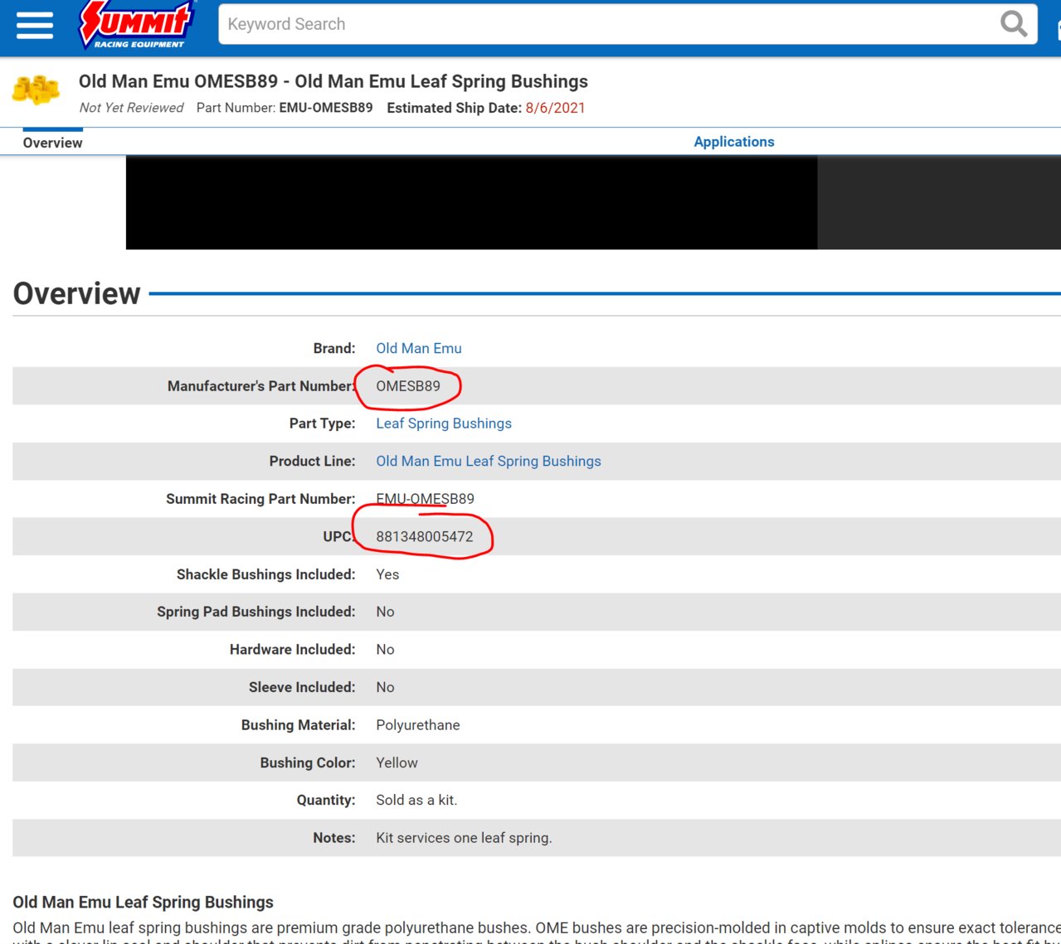
Task: Click the Summit Racing Part Number value
Action: click(x=425, y=499)
